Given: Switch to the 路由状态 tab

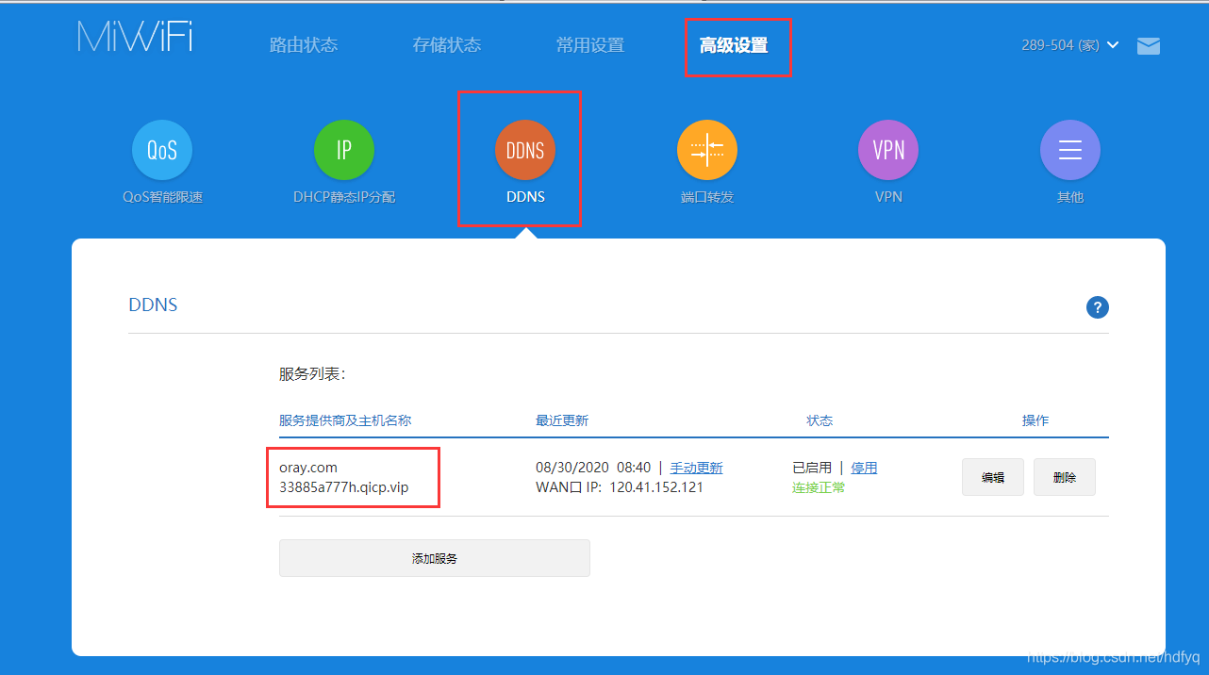Looking at the screenshot, I should [304, 45].
